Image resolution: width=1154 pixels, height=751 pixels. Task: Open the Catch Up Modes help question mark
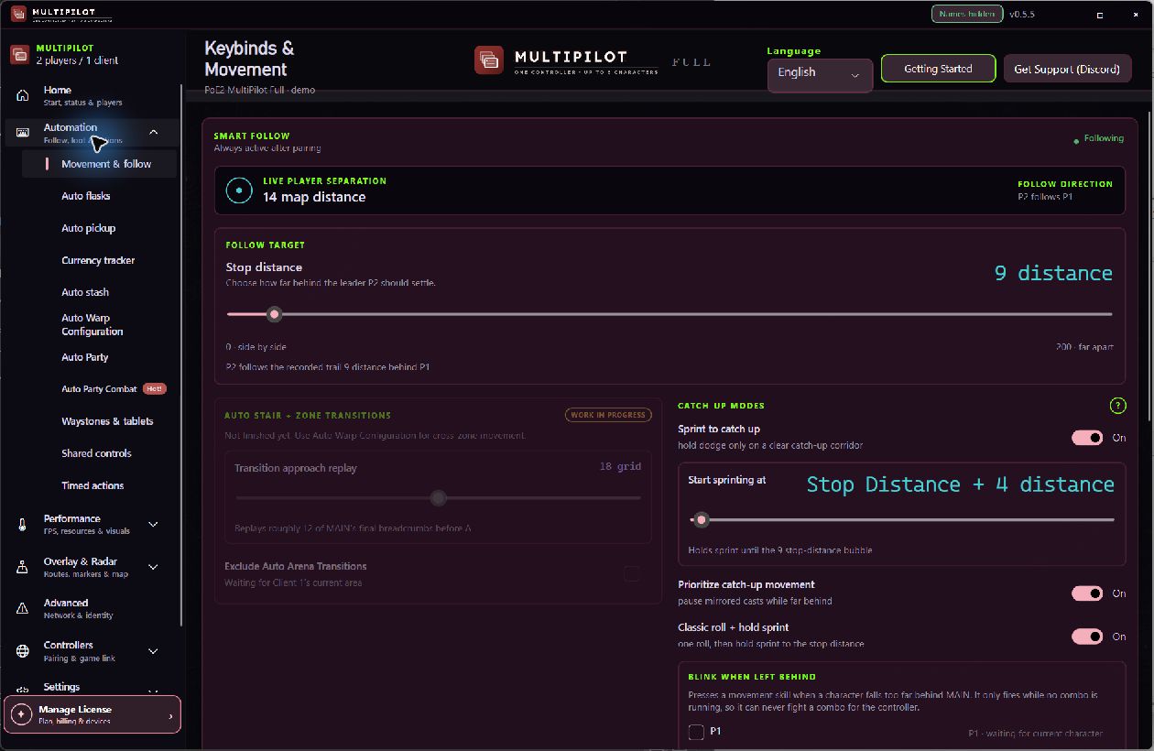coord(1117,406)
